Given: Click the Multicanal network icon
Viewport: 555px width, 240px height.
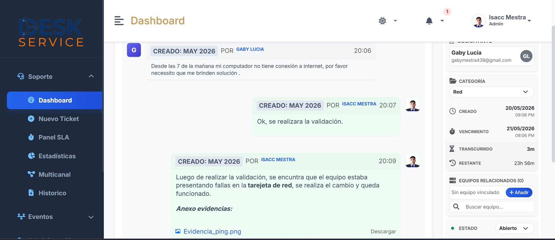Looking at the screenshot, I should point(31,174).
